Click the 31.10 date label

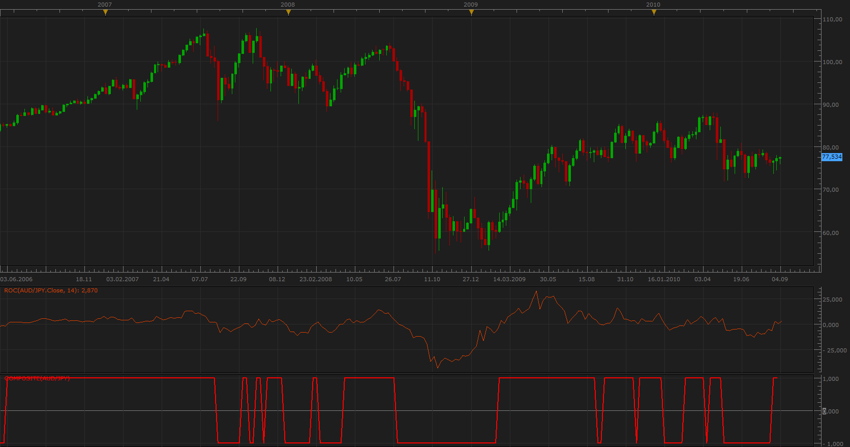point(625,279)
